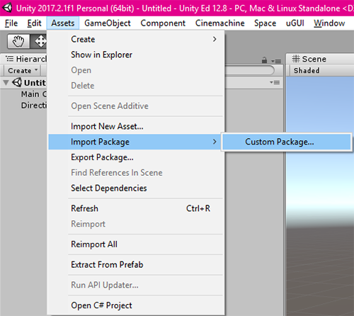Open the scene row context menu icon
The image size is (354, 316).
pyautogui.click(x=275, y=82)
